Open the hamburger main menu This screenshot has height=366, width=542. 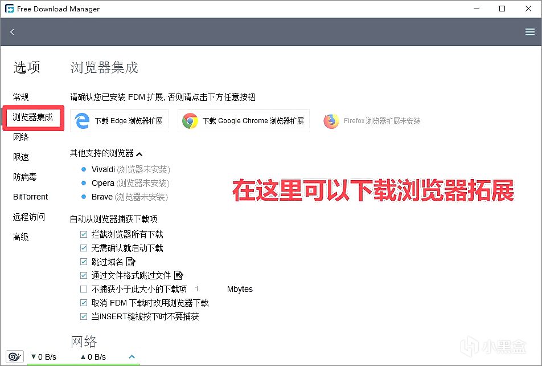(x=529, y=32)
